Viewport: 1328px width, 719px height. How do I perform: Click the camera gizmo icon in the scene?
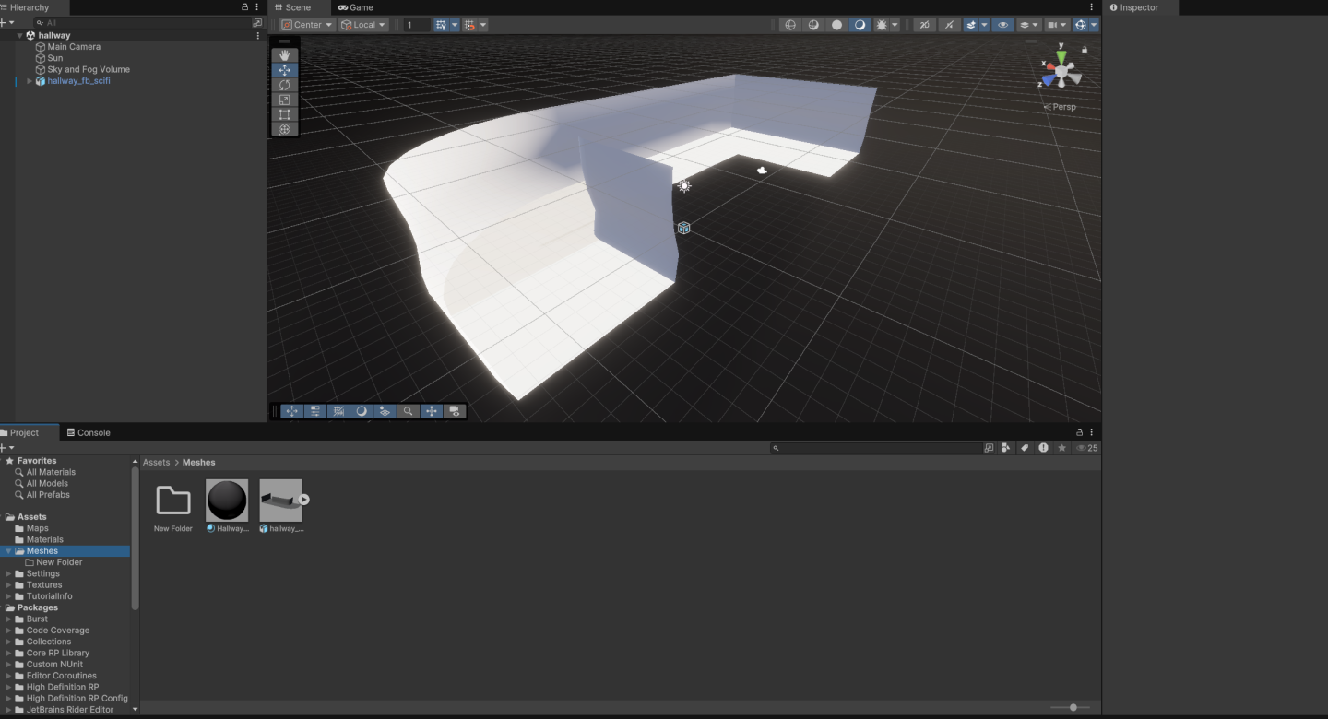point(762,171)
